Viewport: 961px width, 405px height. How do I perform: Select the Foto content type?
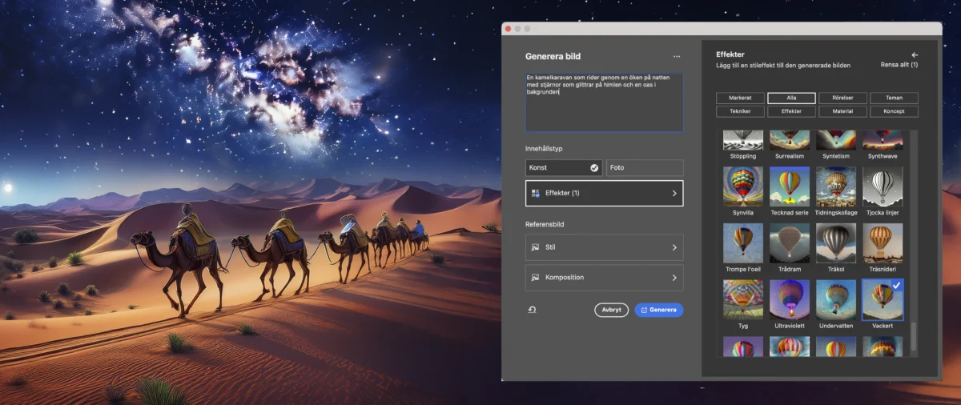[x=645, y=168]
